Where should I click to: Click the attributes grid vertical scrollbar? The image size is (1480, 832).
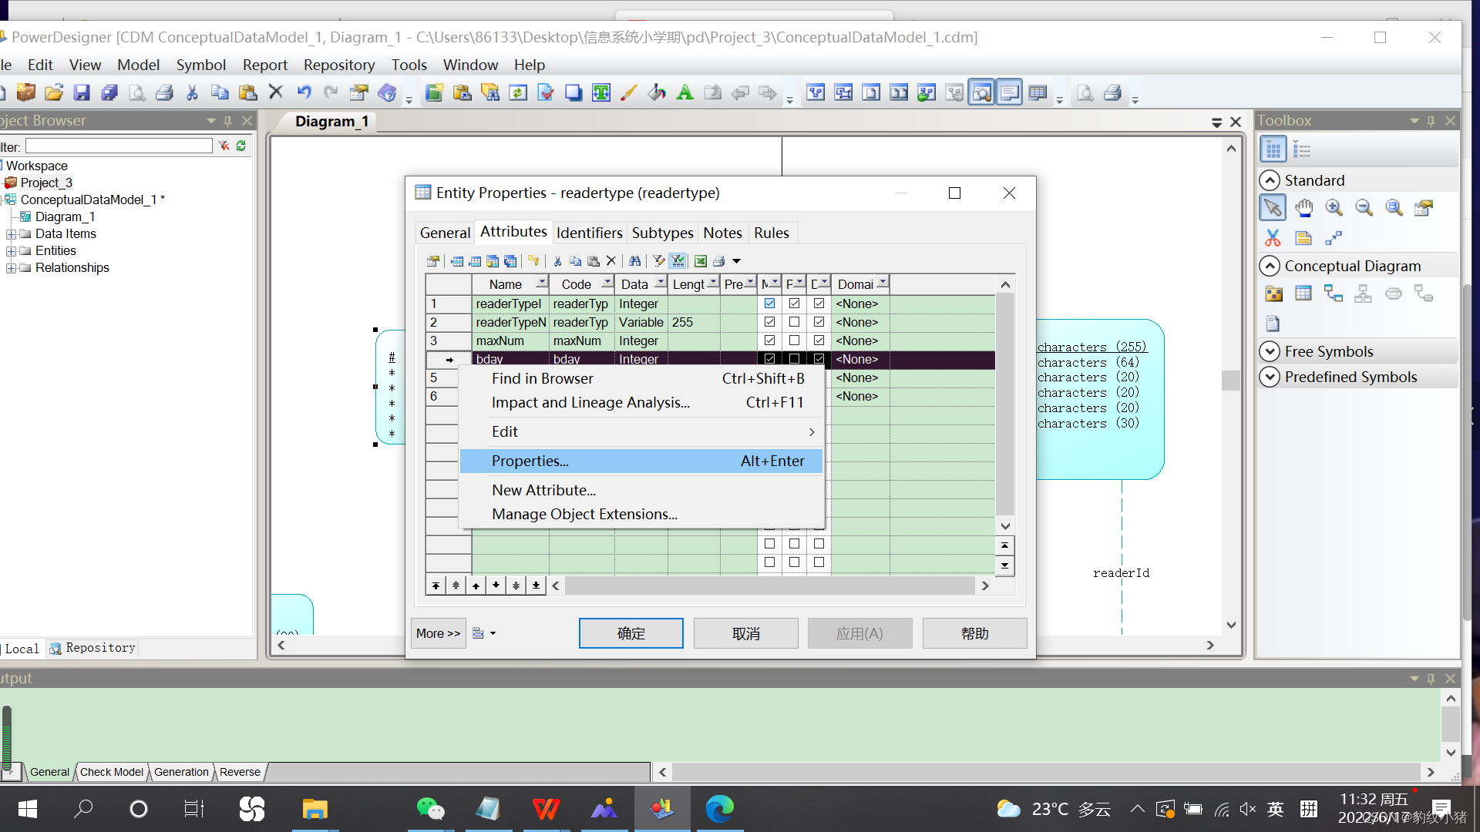pyautogui.click(x=1005, y=405)
